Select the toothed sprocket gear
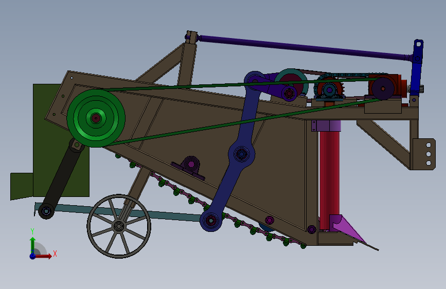The width and height of the screenshot is (446, 289). pyautogui.click(x=329, y=90)
